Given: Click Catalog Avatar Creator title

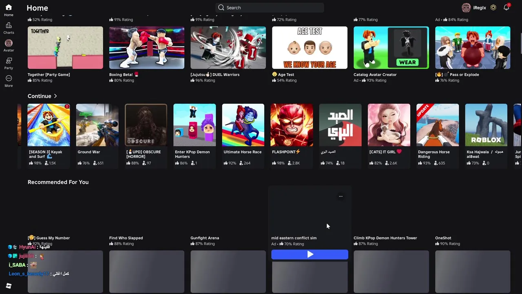Looking at the screenshot, I should (x=375, y=75).
